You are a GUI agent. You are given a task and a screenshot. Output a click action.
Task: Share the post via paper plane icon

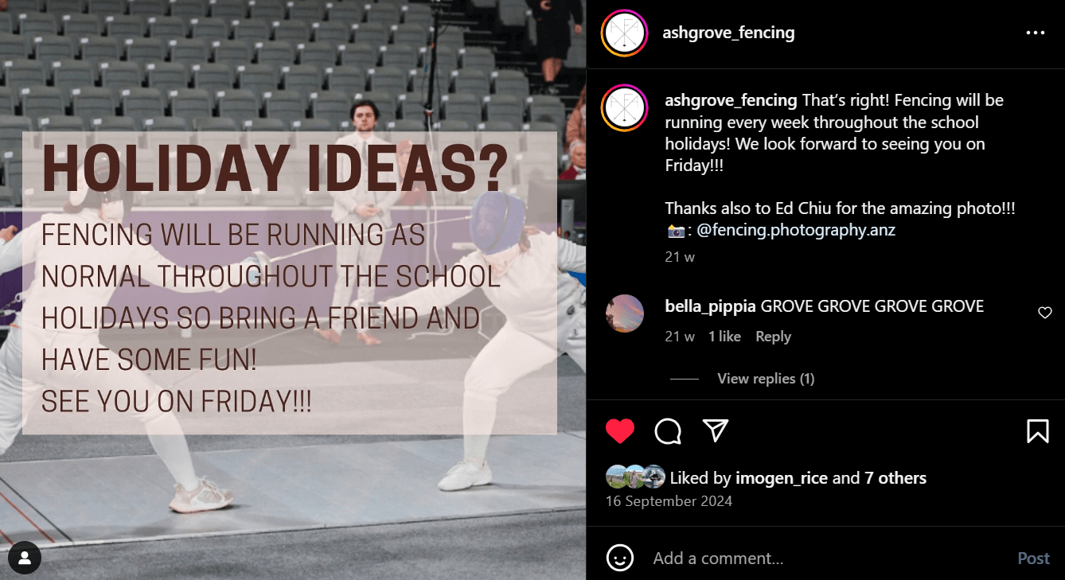coord(716,431)
